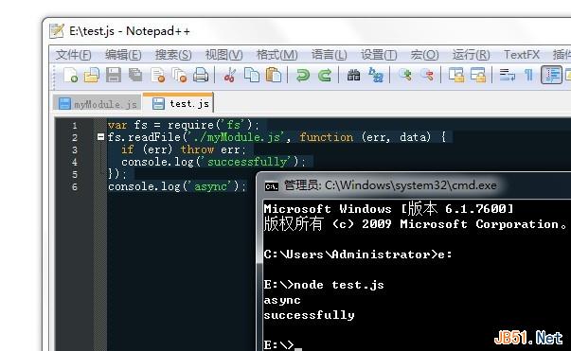Close the current document via toolbar icon
571x351 pixels.
158,76
